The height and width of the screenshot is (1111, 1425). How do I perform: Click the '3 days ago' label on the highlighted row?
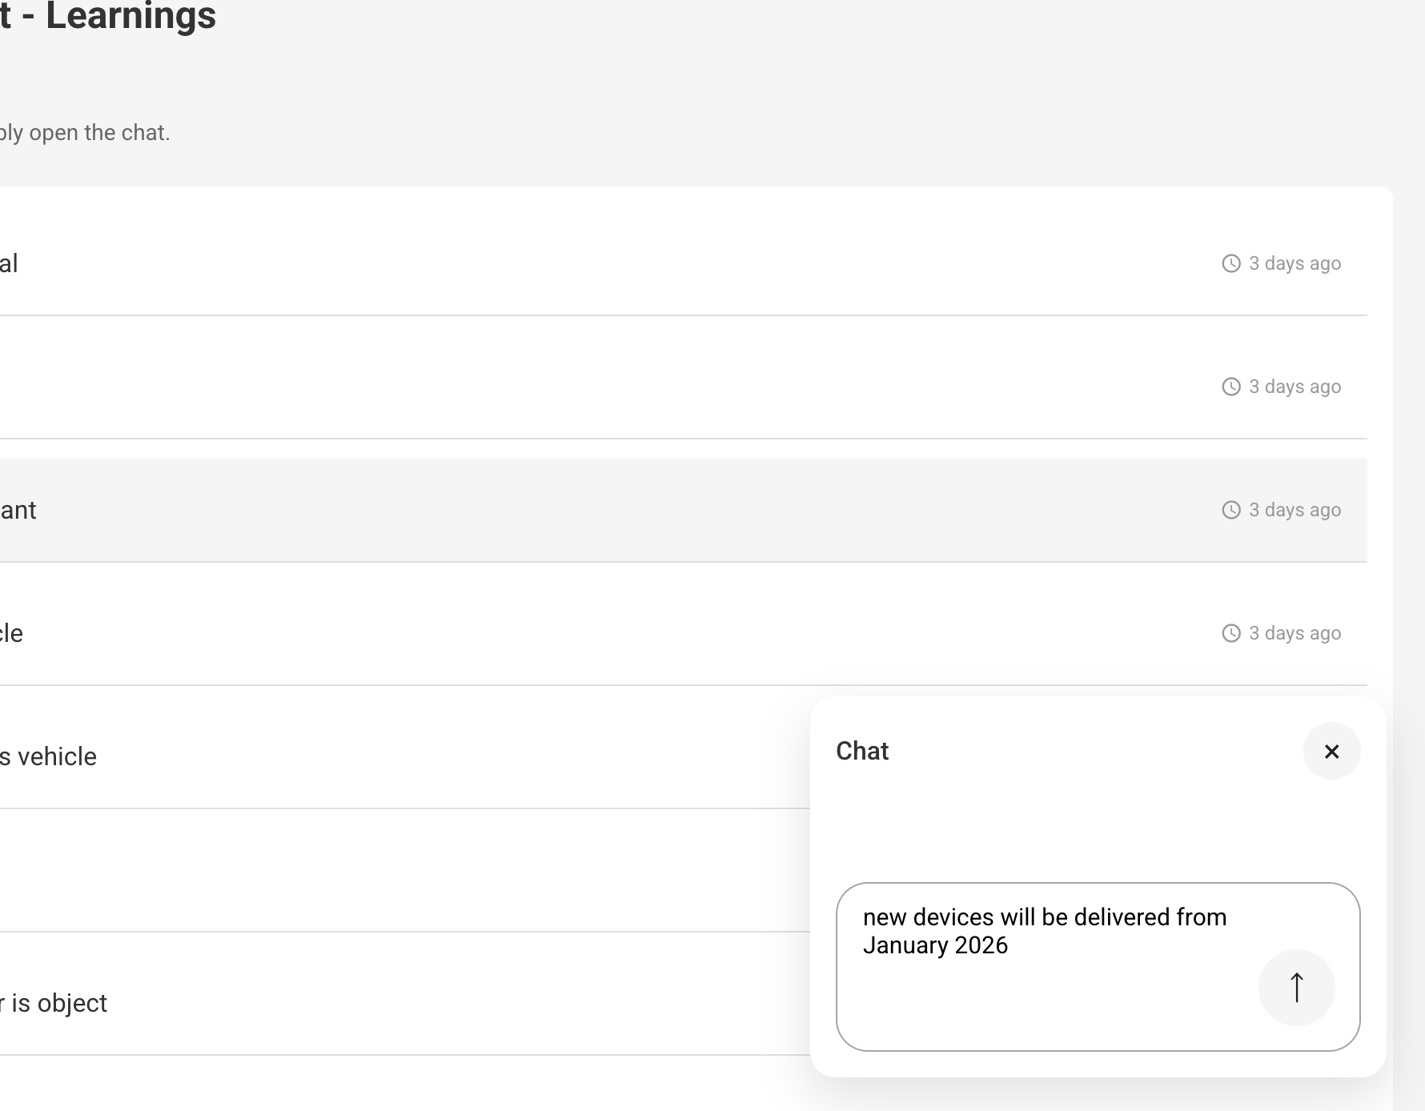click(x=1294, y=509)
